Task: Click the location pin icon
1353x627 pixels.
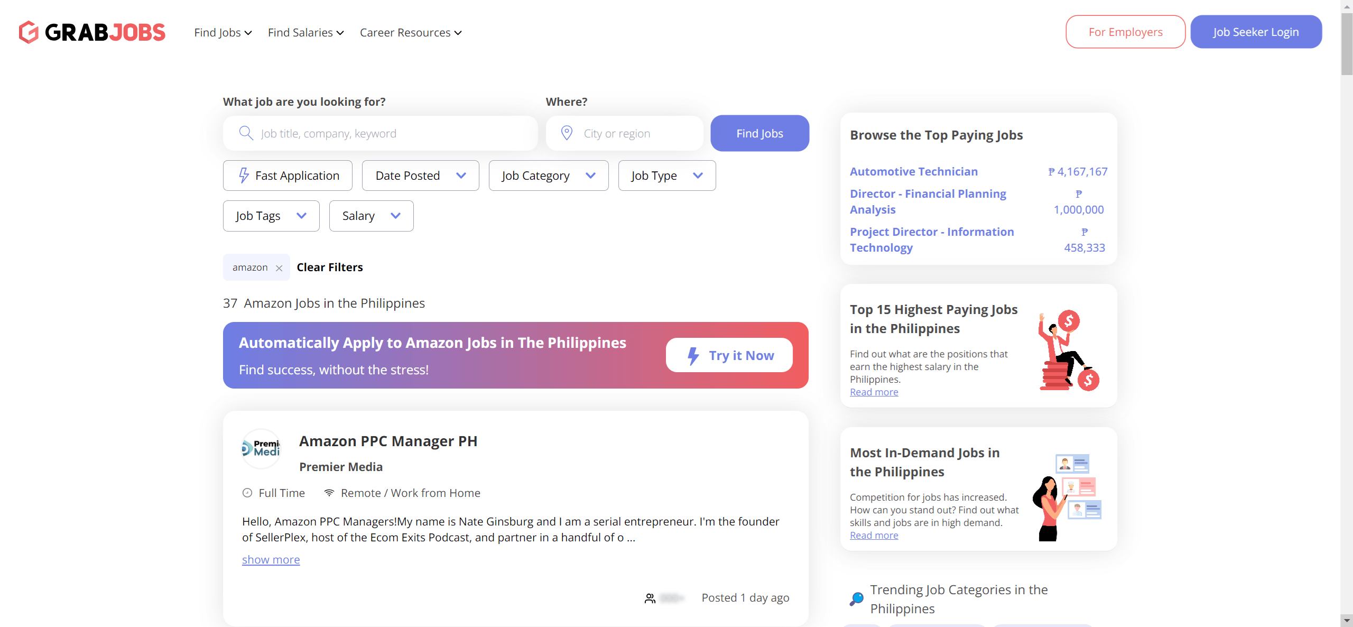Action: [x=567, y=133]
